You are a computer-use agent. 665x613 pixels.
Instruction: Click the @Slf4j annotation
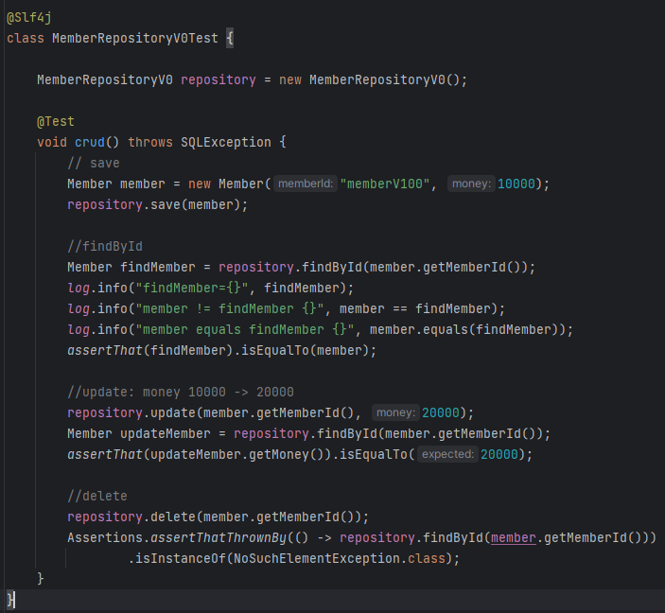[28, 18]
